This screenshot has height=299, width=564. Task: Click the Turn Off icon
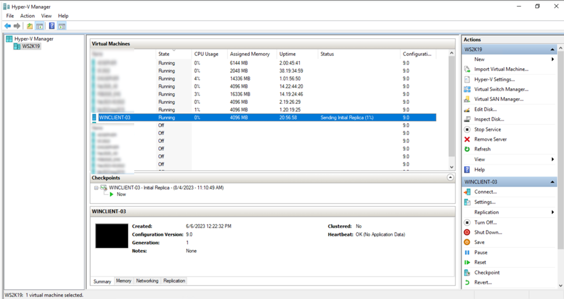point(467,223)
